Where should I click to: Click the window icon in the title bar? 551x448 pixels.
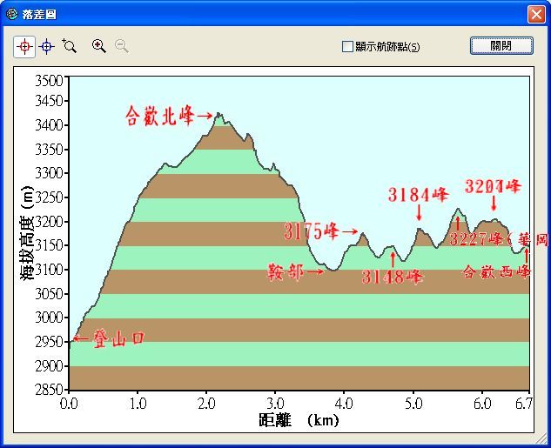[x=11, y=15]
